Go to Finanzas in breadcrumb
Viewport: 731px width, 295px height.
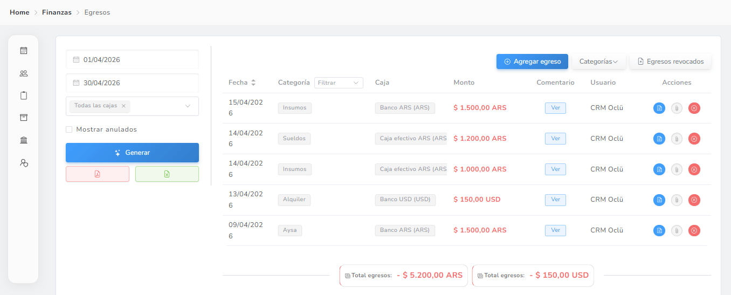(x=57, y=12)
